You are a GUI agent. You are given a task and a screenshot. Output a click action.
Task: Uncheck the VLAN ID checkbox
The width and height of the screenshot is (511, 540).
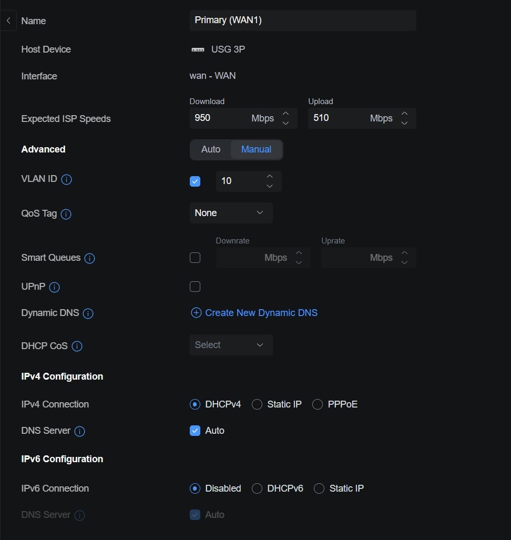[195, 181]
